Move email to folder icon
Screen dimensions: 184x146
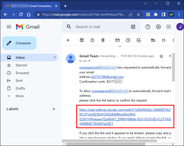click(x=153, y=40)
